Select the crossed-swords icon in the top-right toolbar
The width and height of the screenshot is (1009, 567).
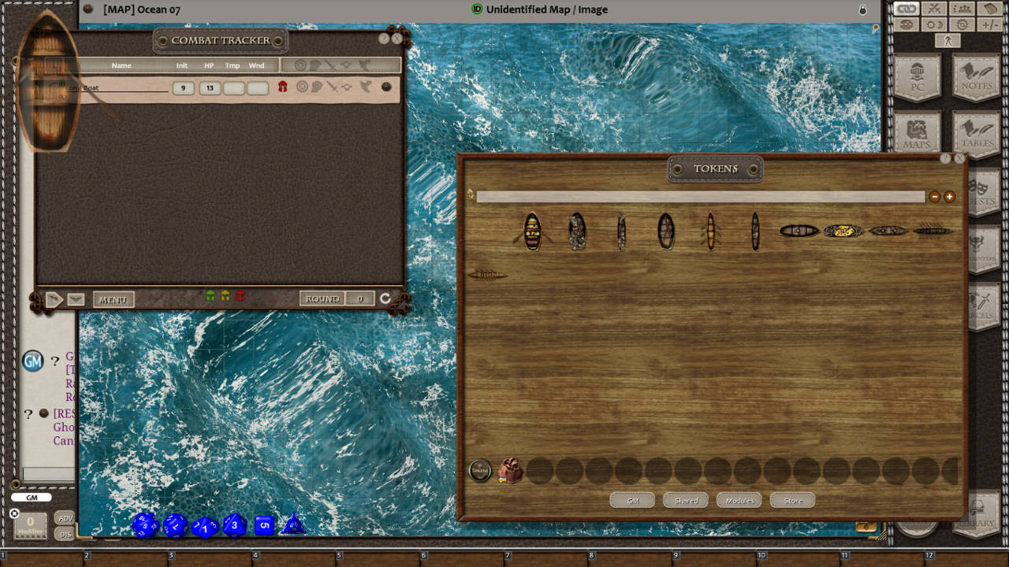click(x=933, y=8)
